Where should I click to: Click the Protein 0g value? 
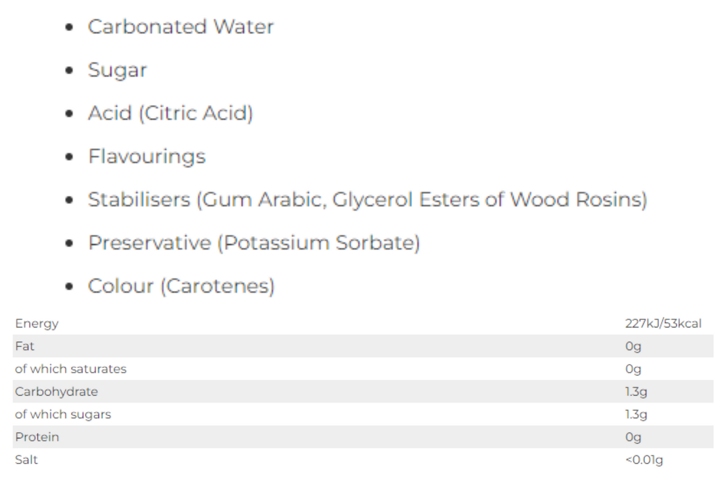(x=633, y=437)
